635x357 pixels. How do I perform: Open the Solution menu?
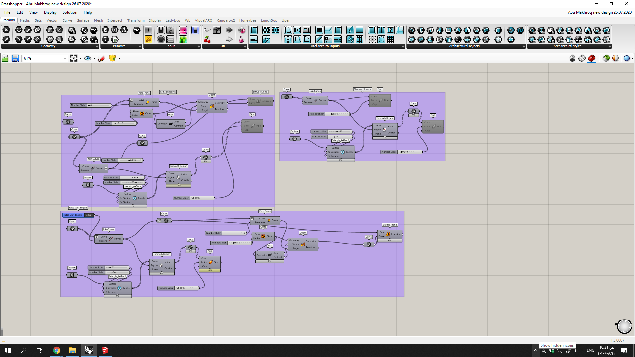pyautogui.click(x=70, y=12)
